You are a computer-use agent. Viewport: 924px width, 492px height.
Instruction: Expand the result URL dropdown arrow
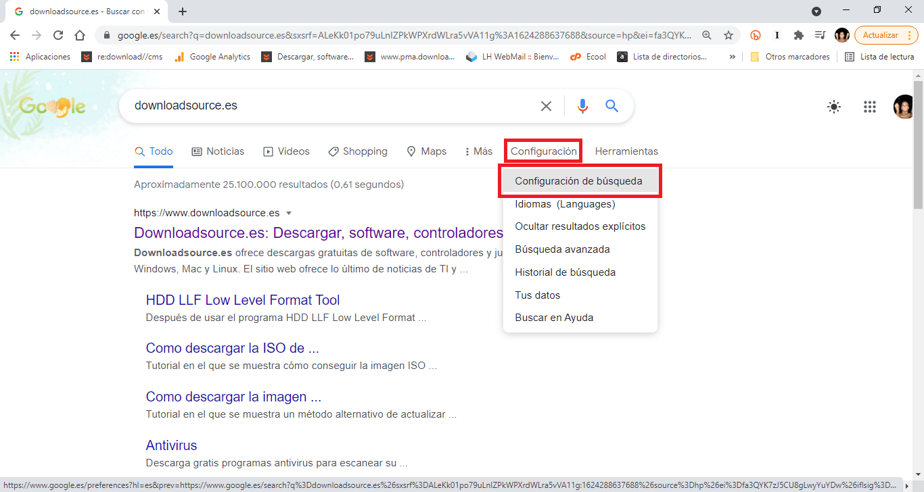289,213
